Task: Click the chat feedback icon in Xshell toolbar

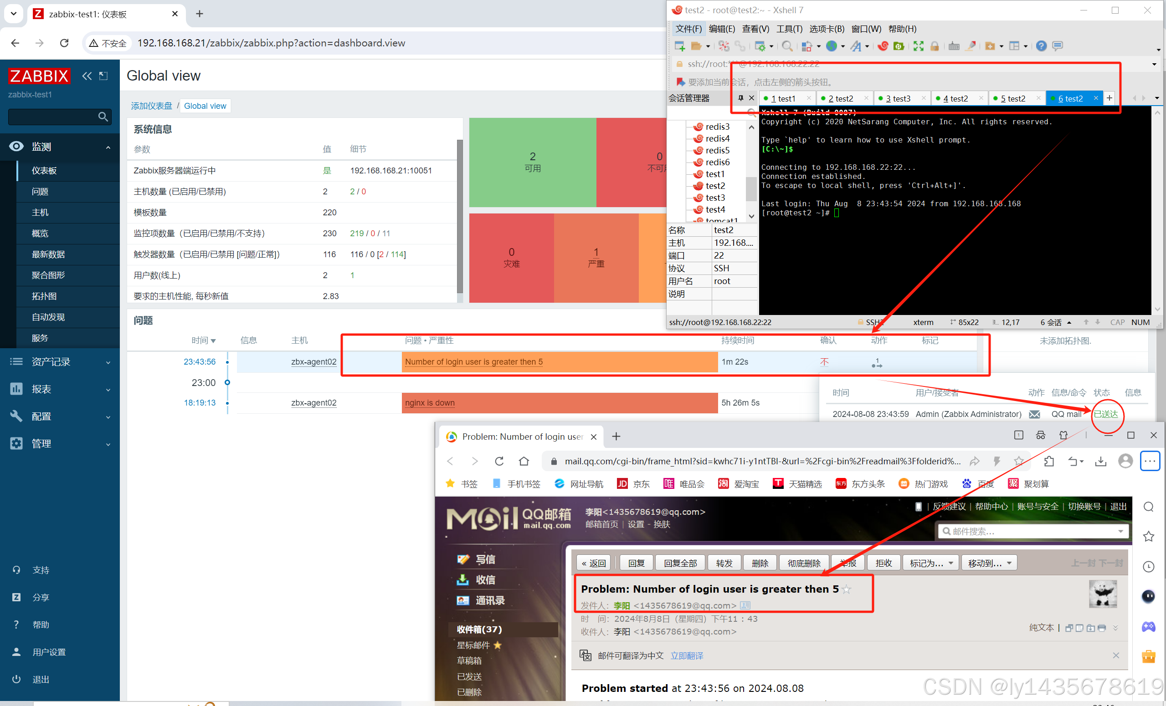Action: 1058,46
